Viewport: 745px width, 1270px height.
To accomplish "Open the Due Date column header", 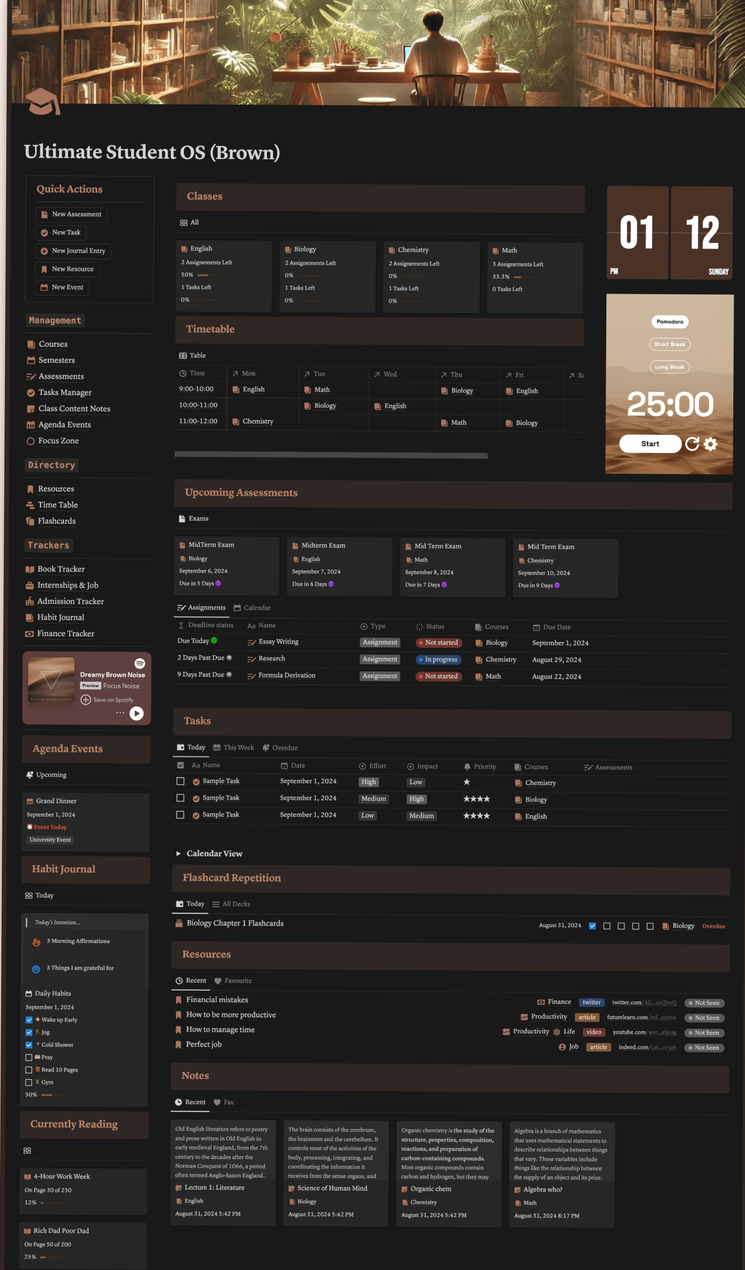I will (552, 628).
